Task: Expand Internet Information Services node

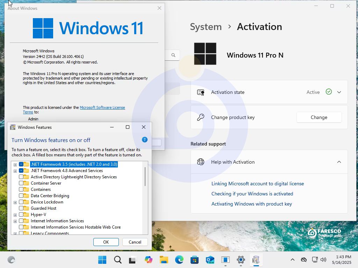Action: (x=15, y=221)
